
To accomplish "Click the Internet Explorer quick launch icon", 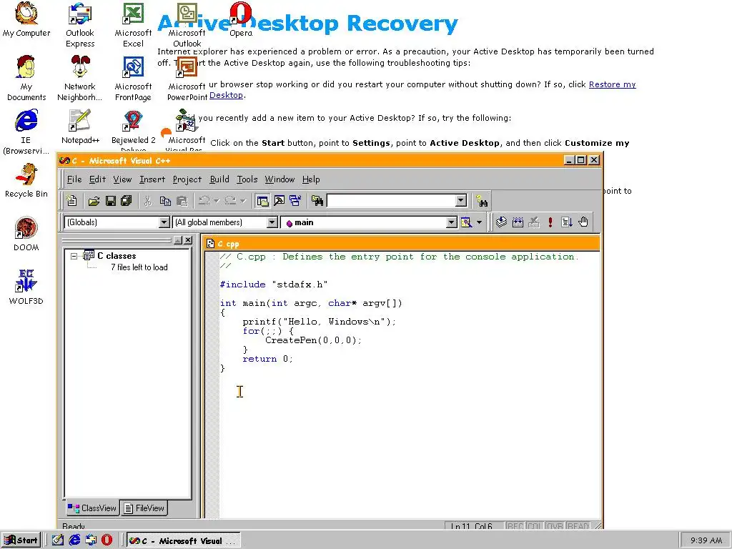I will [x=74, y=540].
